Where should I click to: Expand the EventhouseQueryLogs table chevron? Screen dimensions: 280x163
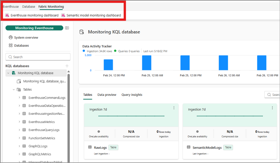19,130
